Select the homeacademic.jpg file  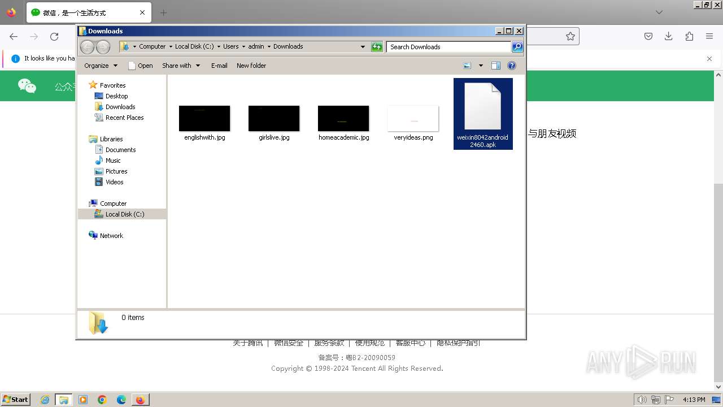pos(343,123)
